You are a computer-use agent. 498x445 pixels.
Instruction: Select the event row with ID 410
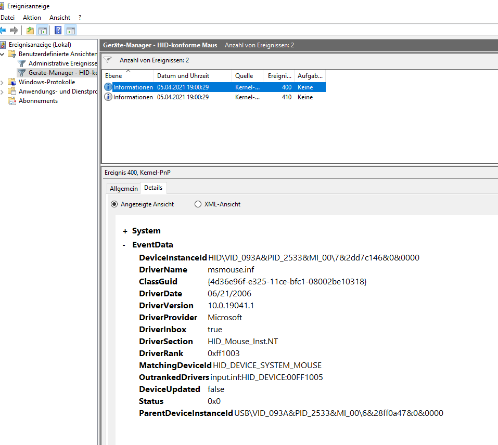[x=214, y=97]
